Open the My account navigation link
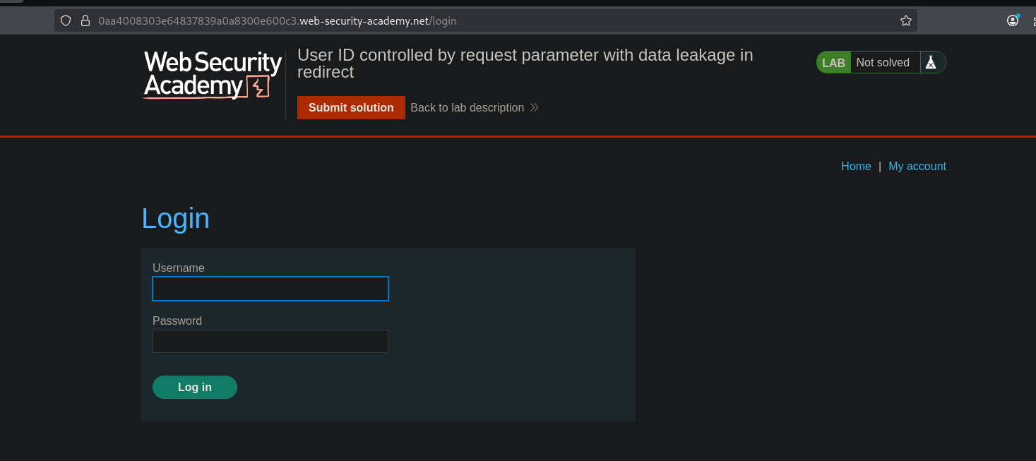 pyautogui.click(x=917, y=166)
